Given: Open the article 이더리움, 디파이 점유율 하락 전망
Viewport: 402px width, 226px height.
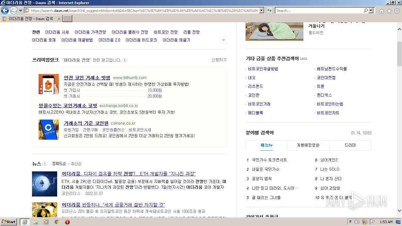Looking at the screenshot, I should point(128,174).
